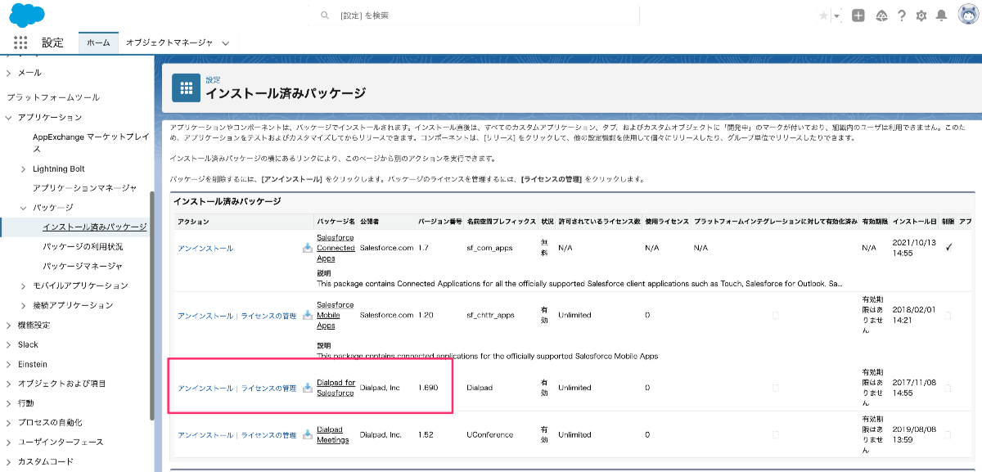Open the Salesforce Mobile Apps package link
982x472 pixels.
pos(336,315)
